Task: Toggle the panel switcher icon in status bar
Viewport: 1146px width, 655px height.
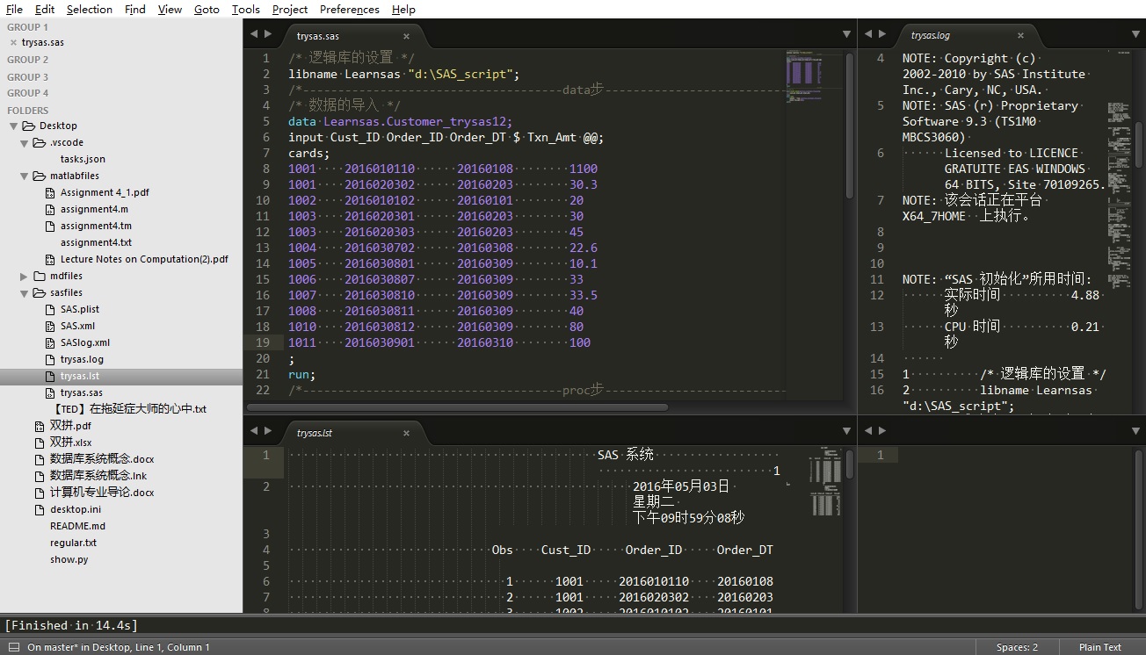Action: tap(13, 647)
